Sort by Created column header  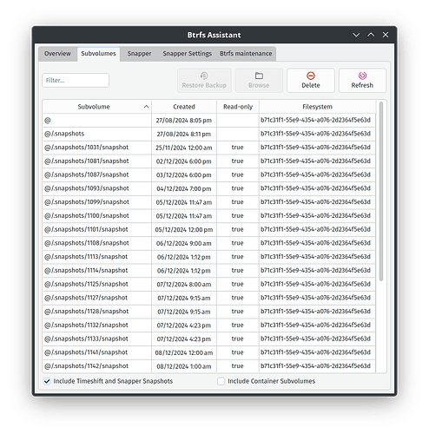pyautogui.click(x=184, y=107)
